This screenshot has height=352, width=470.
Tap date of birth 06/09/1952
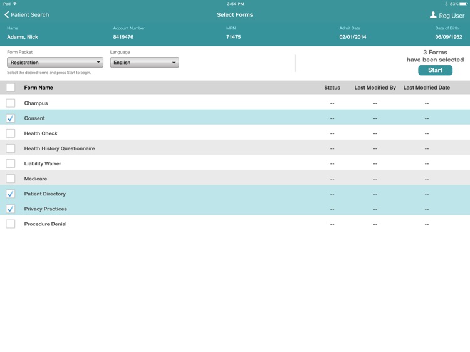click(449, 37)
